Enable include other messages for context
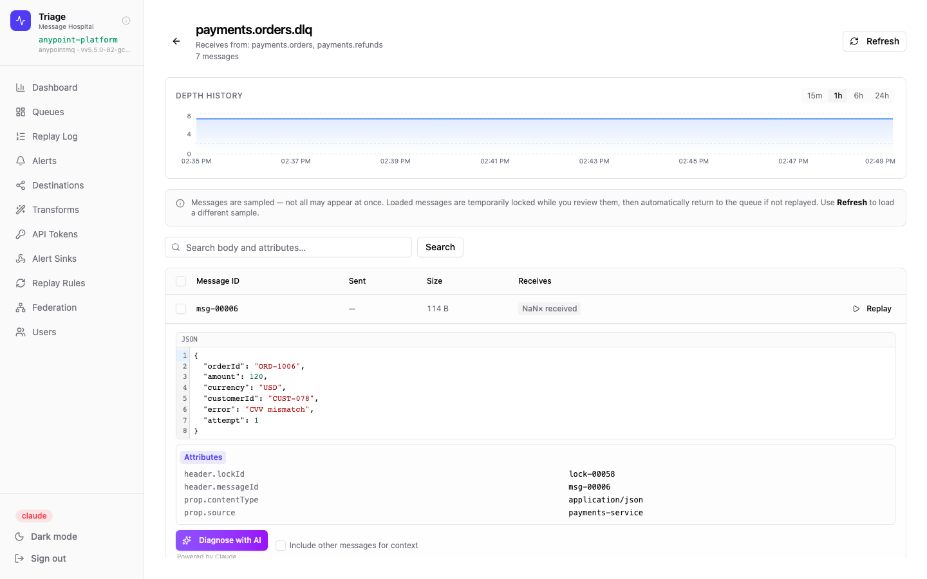 [x=281, y=546]
